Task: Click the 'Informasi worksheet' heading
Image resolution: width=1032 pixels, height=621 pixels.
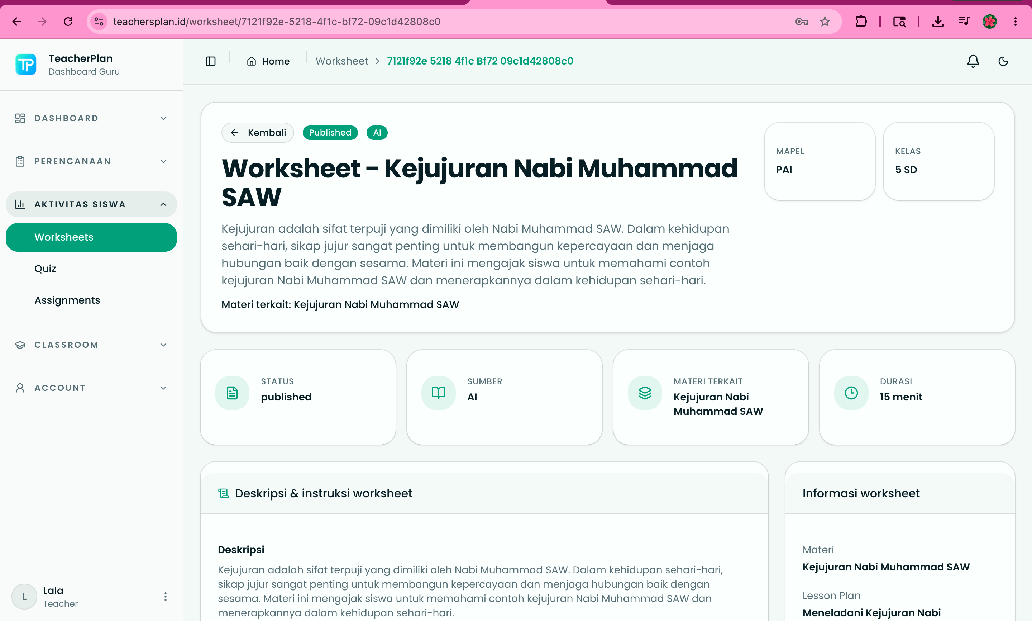Action: [861, 493]
